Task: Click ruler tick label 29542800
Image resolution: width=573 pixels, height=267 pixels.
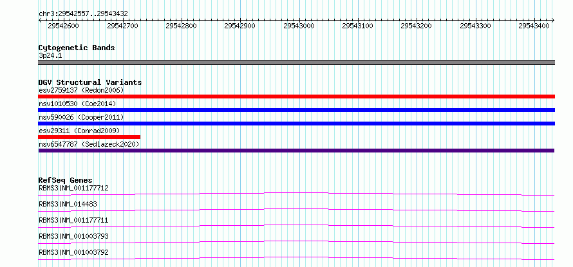Action: pyautogui.click(x=182, y=26)
